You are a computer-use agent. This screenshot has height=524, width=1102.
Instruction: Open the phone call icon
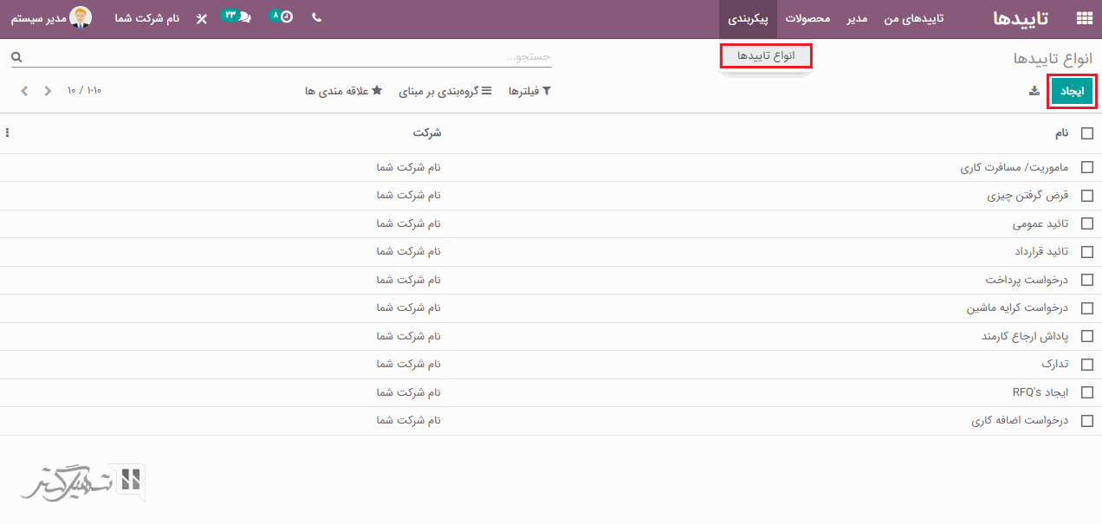316,18
